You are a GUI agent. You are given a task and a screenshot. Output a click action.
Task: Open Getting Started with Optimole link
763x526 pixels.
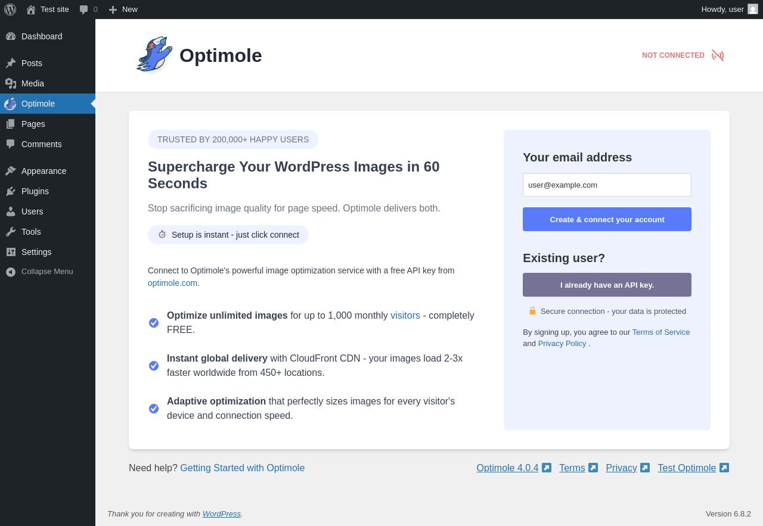coord(242,468)
